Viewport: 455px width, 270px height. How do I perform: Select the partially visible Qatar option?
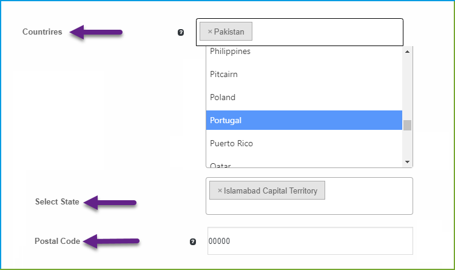(x=304, y=164)
